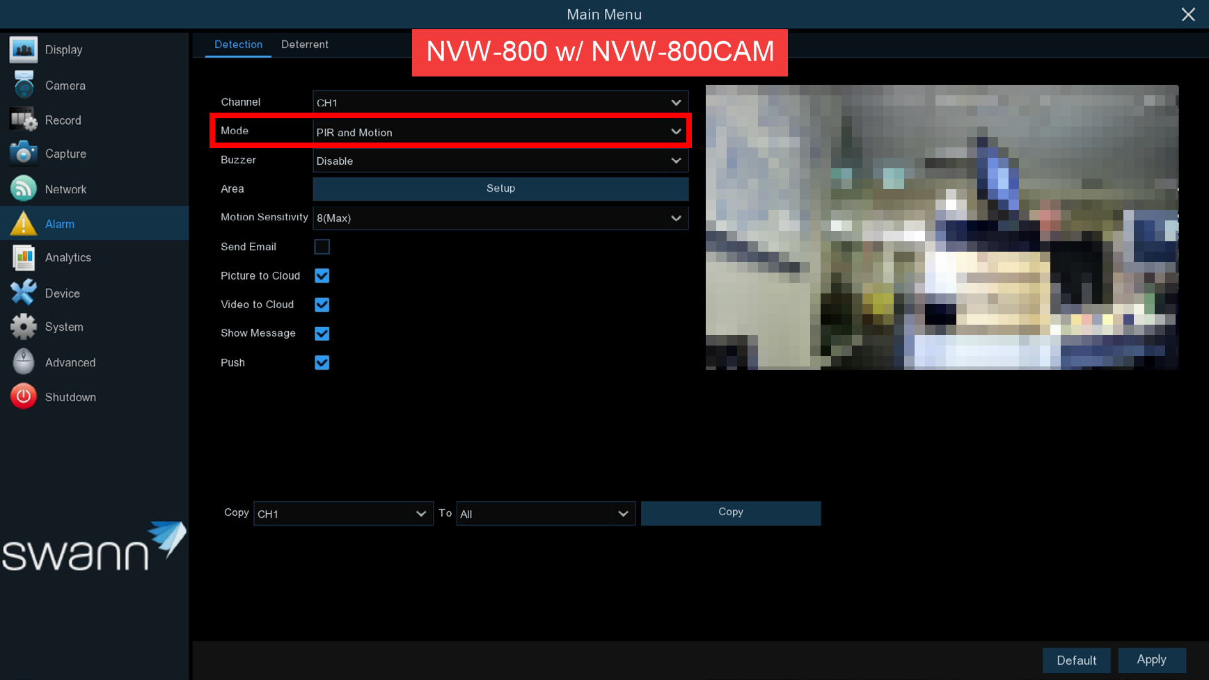This screenshot has height=680, width=1209.
Task: Open the Record film-strip icon
Action: point(24,120)
